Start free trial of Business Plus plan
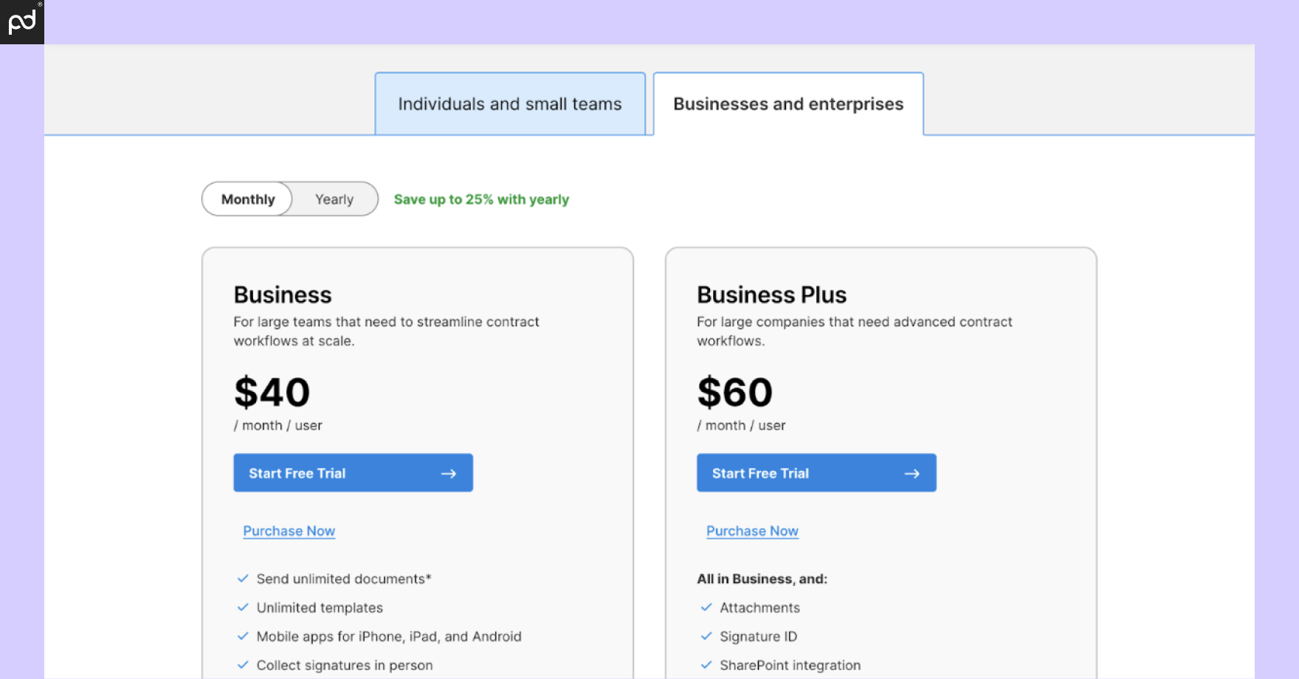1299x679 pixels. tap(816, 473)
